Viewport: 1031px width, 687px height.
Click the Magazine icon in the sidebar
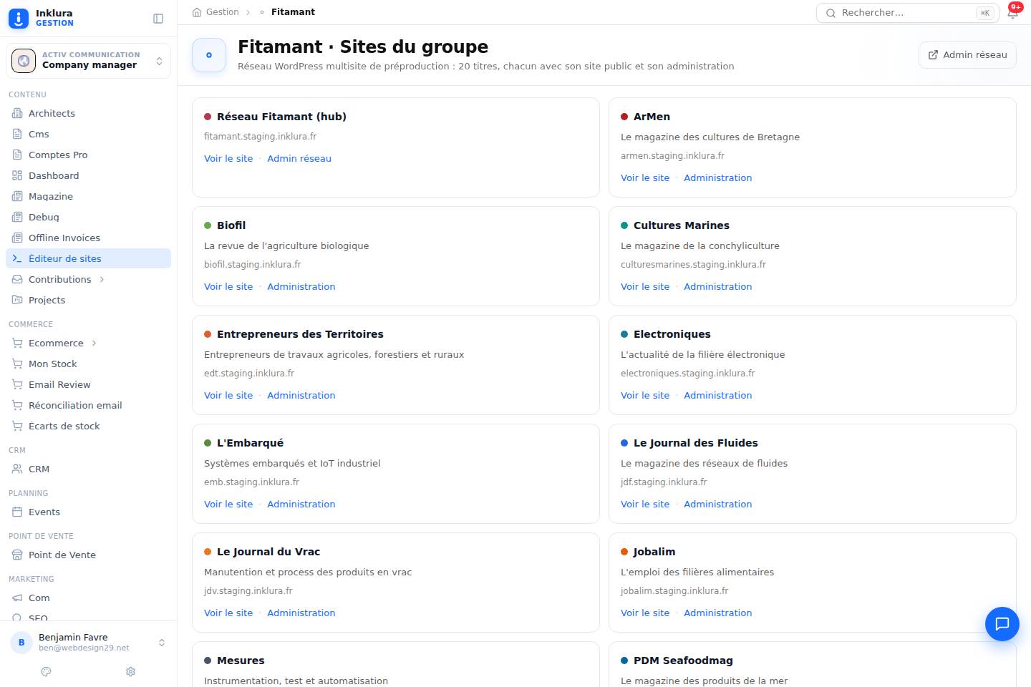17,196
